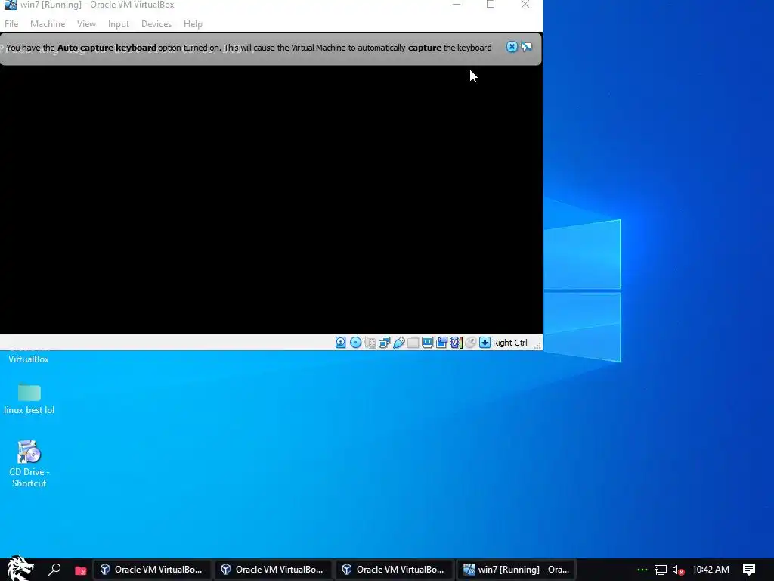
Task: Click the CPU virtualization indicator icon
Action: [457, 343]
